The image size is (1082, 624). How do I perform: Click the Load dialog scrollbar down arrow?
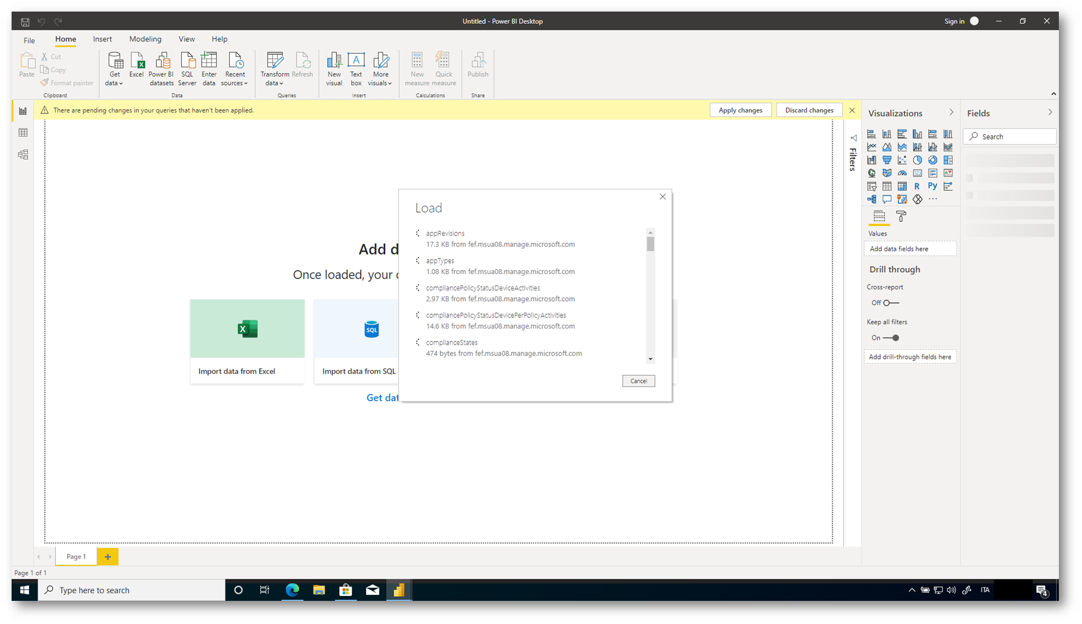650,359
